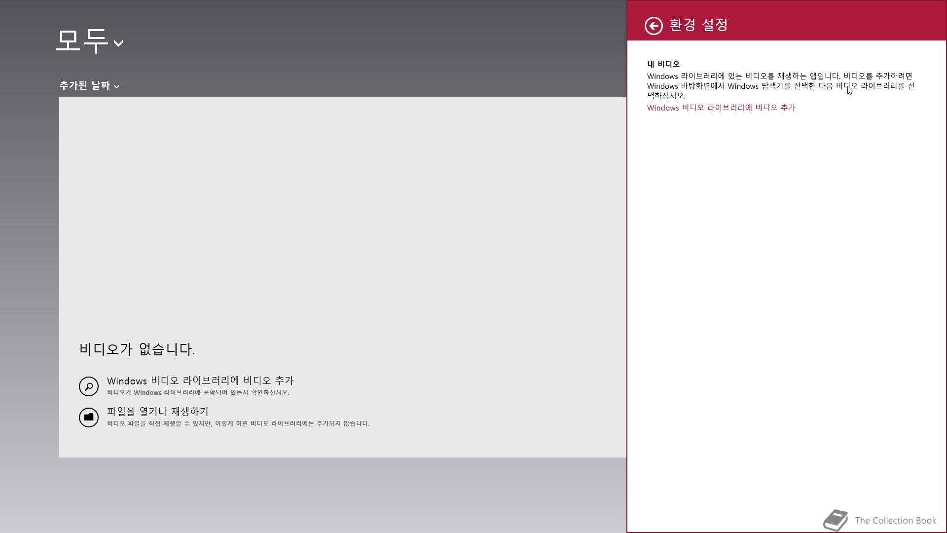Image resolution: width=947 pixels, height=533 pixels.
Task: Click the subtitle beginning 비디오 파일을 직접 재생할 수 있지만
Action: (x=238, y=424)
